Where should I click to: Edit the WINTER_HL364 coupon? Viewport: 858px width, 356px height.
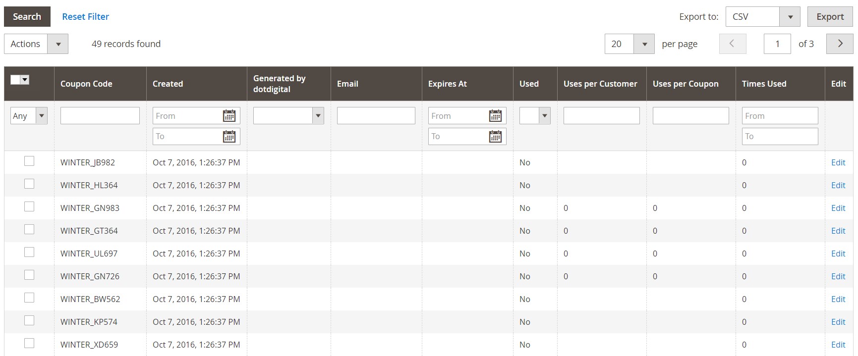click(838, 185)
